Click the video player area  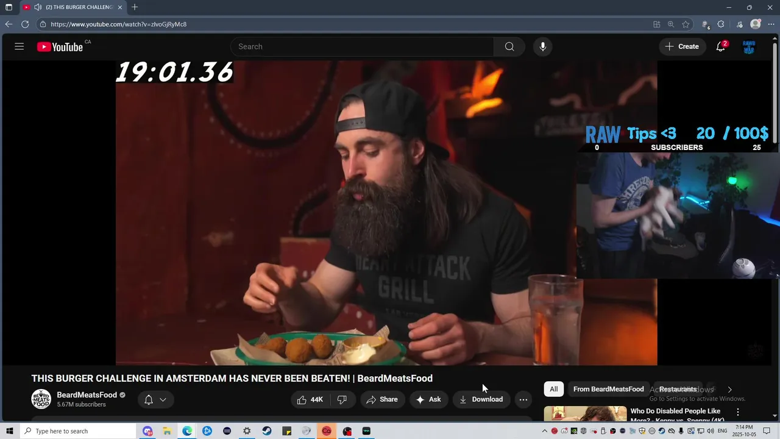[x=386, y=212]
